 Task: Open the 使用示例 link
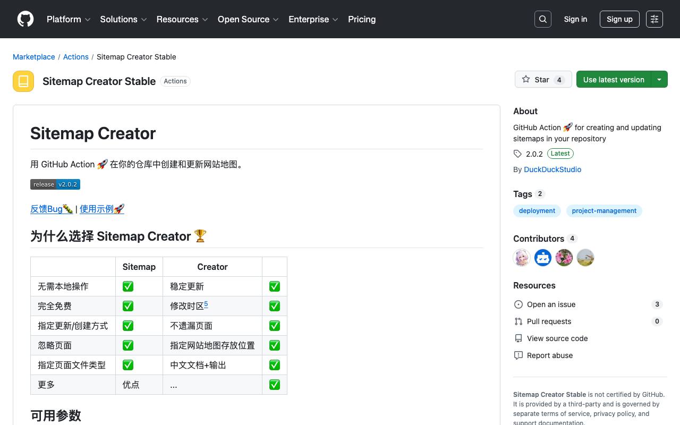point(102,209)
